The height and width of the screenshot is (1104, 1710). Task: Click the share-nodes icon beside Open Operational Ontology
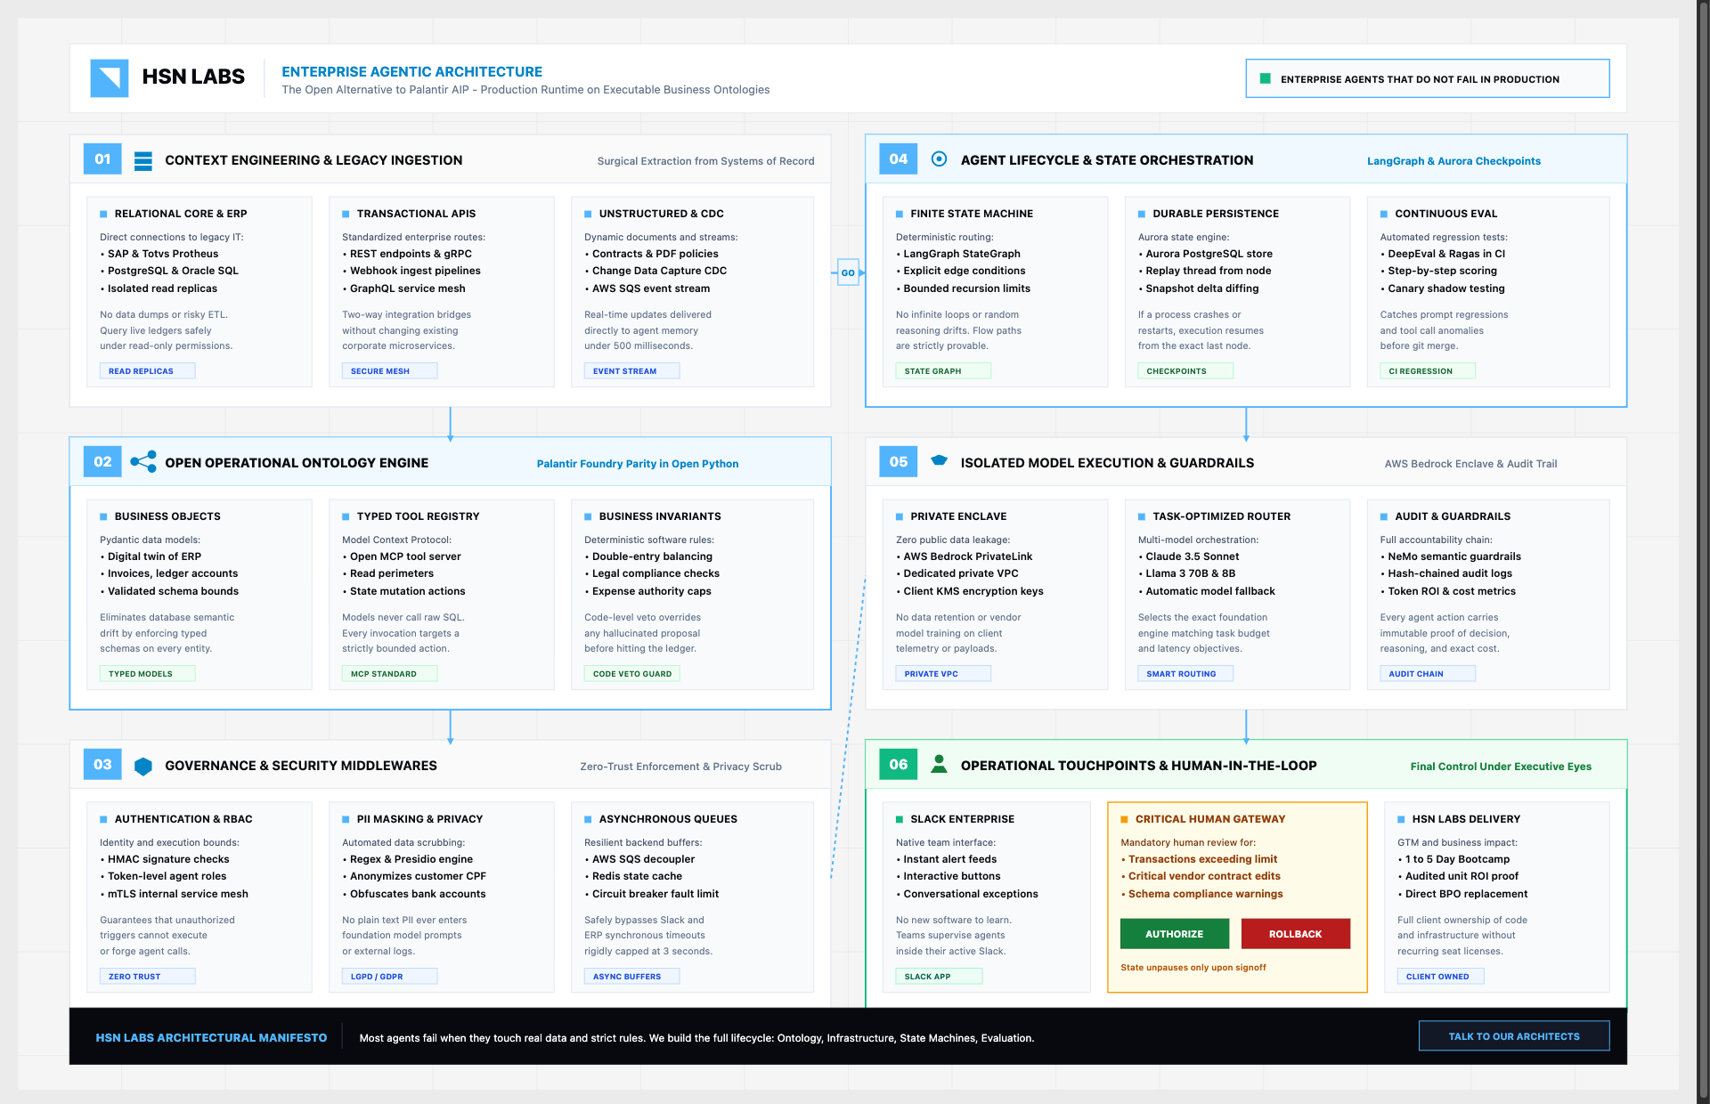click(142, 461)
